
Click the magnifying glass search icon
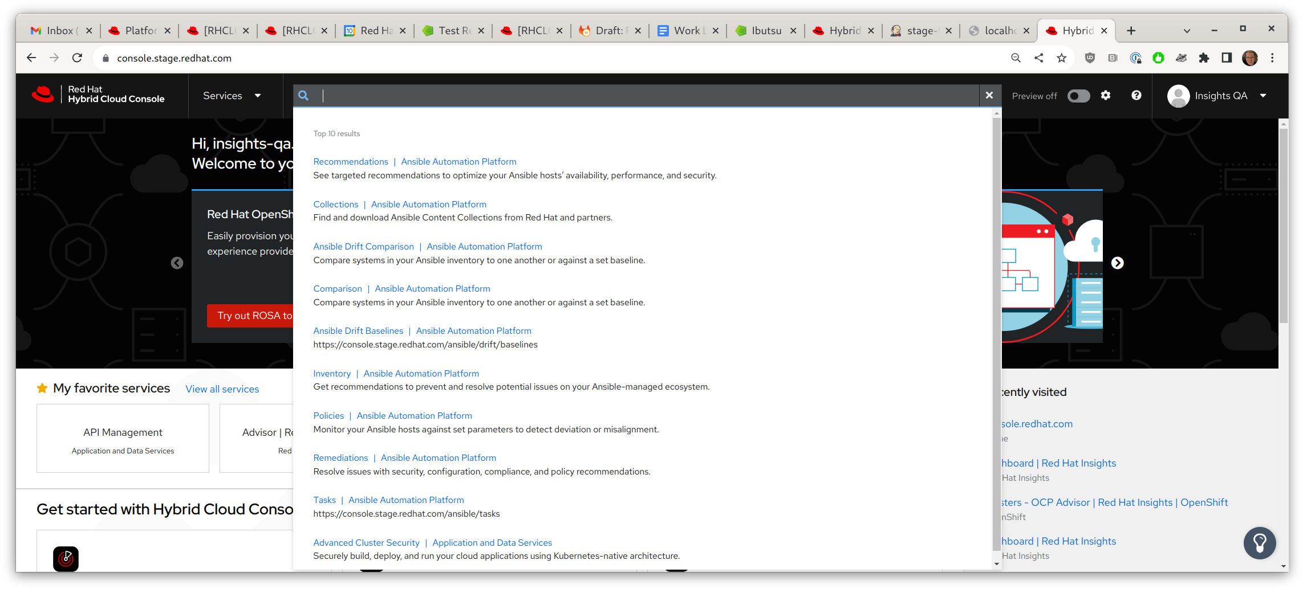303,96
